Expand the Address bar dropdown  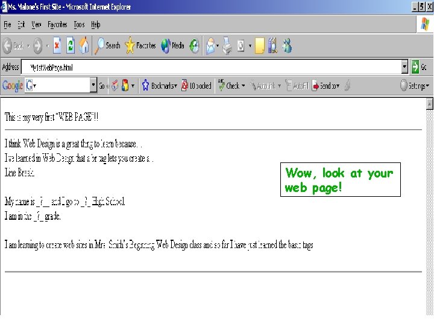point(404,67)
